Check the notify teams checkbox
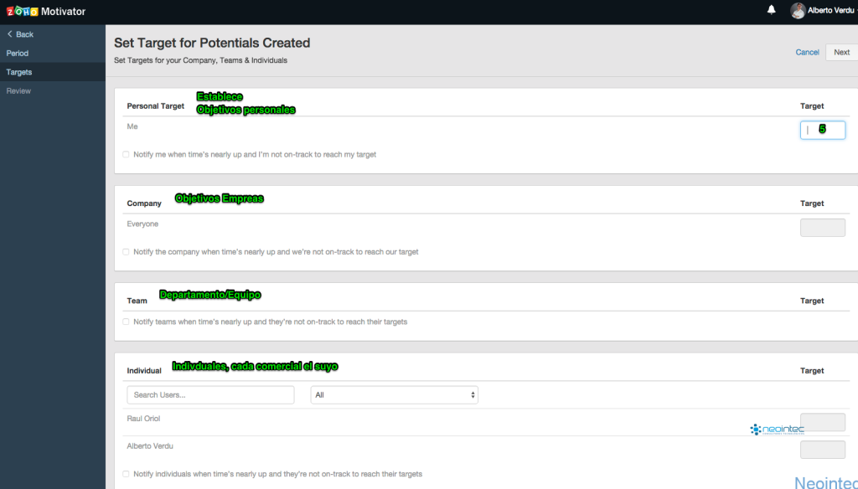 pos(126,322)
